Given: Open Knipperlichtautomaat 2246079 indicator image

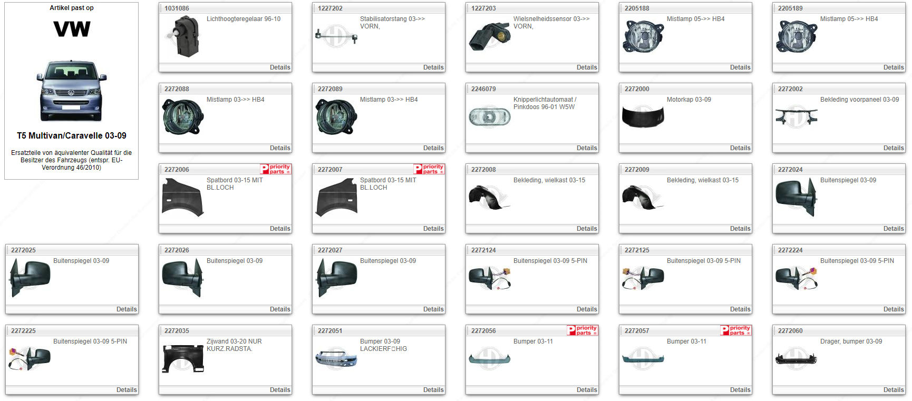Looking at the screenshot, I should click(490, 116).
